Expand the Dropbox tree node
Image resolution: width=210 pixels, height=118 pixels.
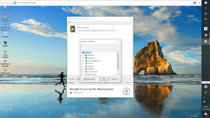(84, 55)
